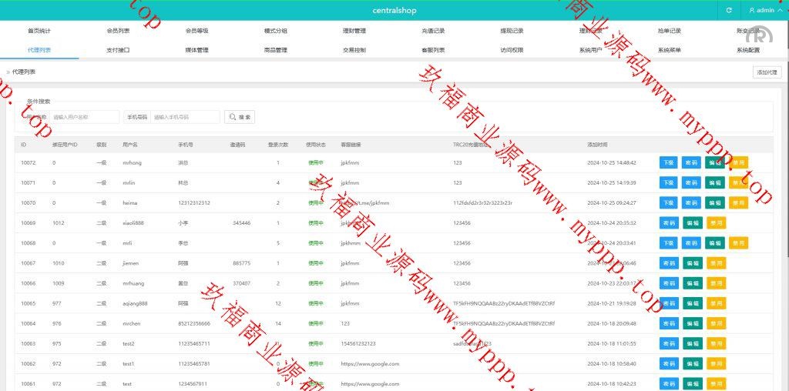Go to the 支付接口 menu item

(x=118, y=50)
